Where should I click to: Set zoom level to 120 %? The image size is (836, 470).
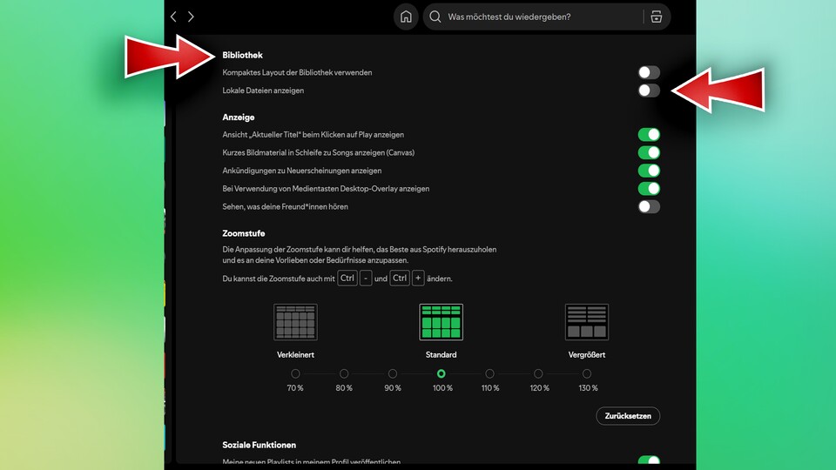click(538, 373)
